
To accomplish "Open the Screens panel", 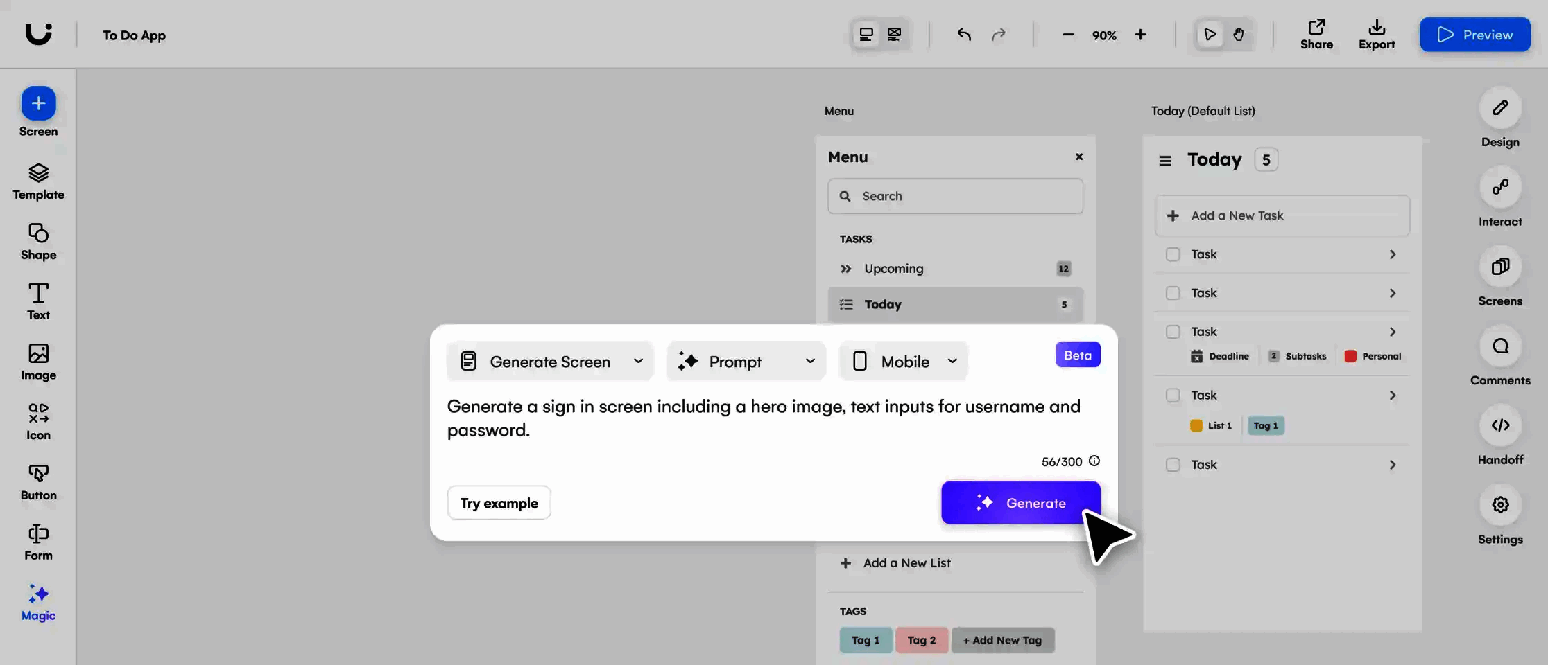I will 1500,267.
